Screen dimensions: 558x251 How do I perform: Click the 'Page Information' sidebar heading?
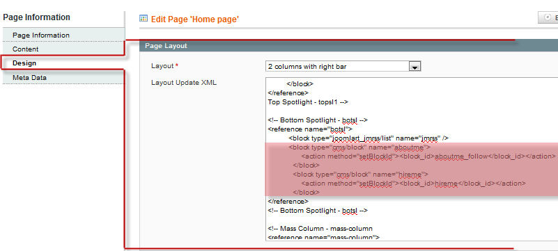(x=37, y=17)
